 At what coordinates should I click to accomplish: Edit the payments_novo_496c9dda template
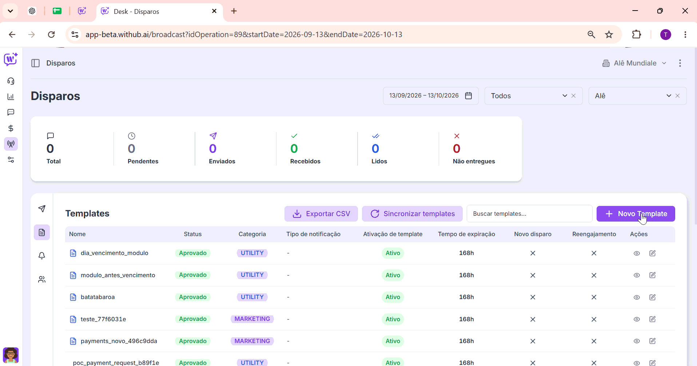(653, 341)
